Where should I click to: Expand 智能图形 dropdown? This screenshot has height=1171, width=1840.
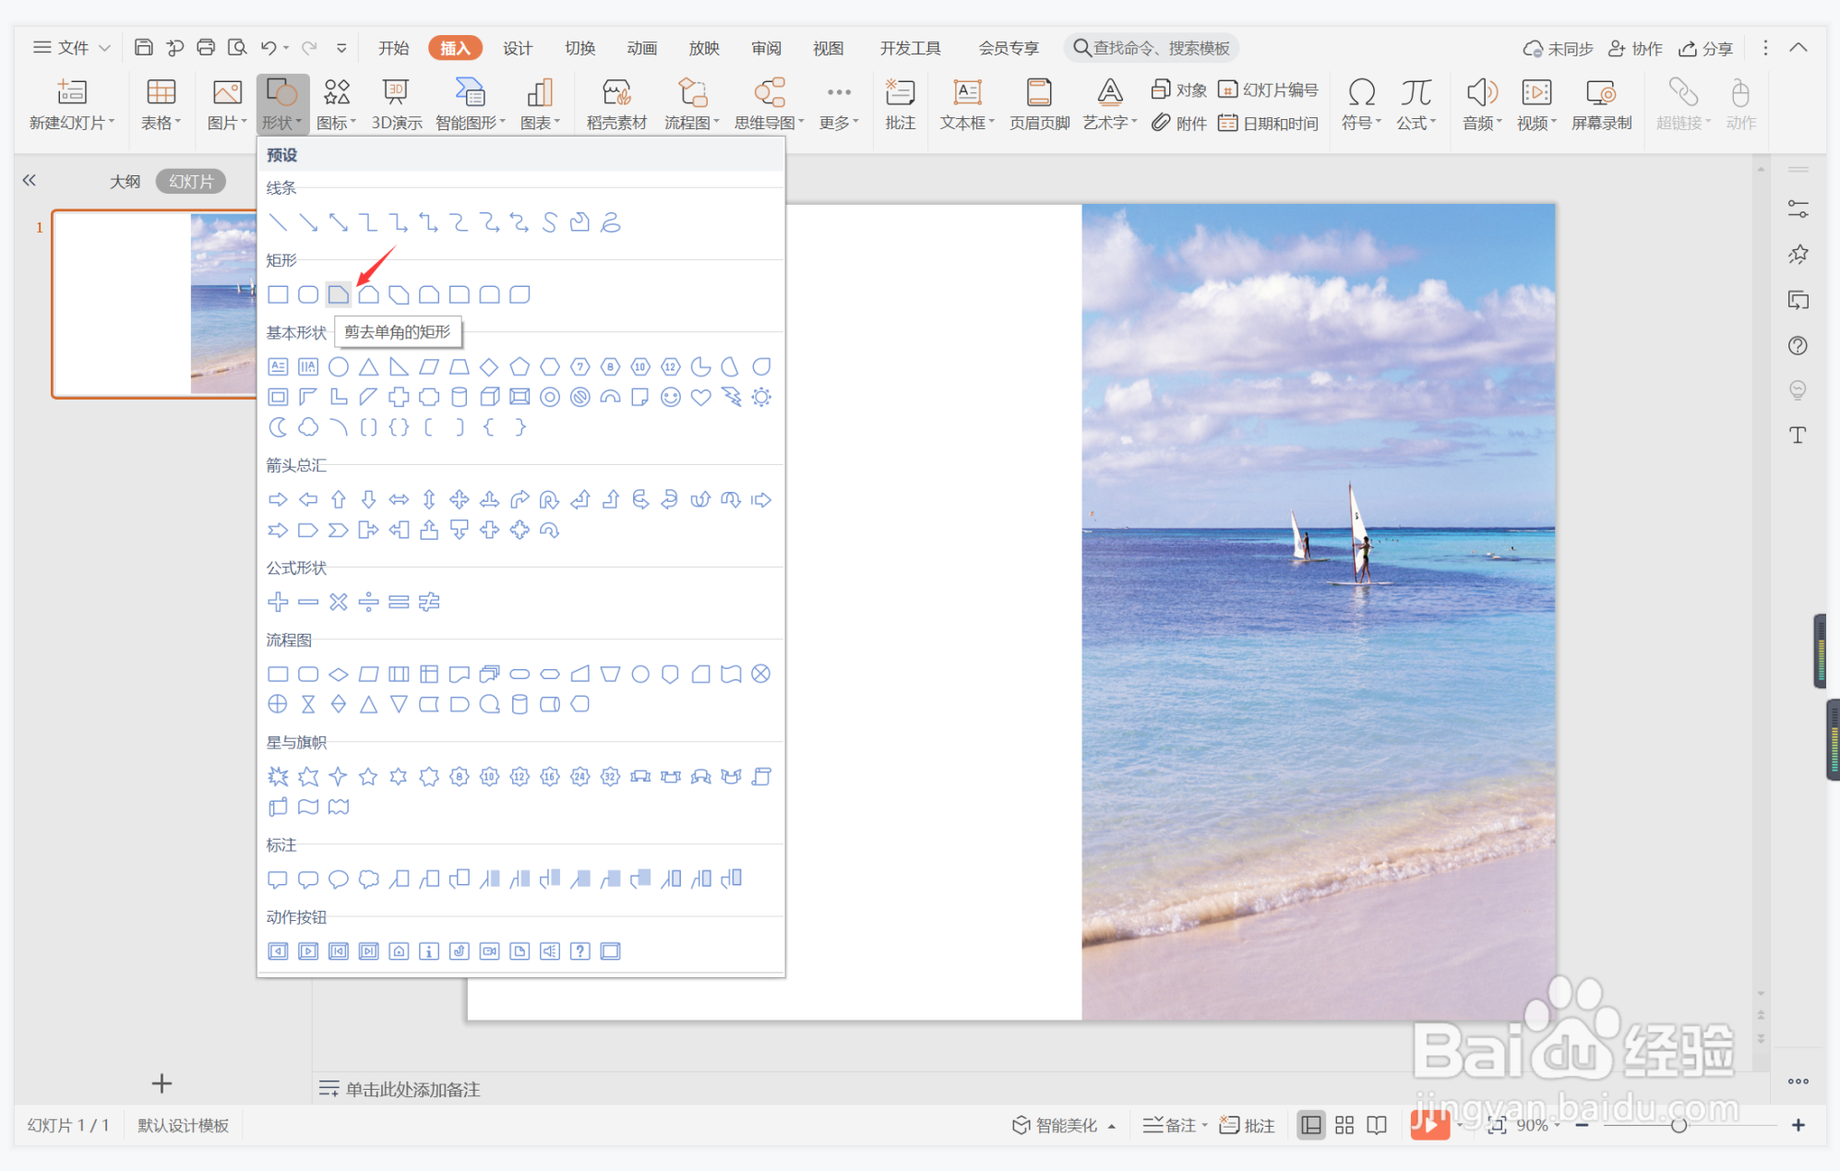tap(471, 104)
